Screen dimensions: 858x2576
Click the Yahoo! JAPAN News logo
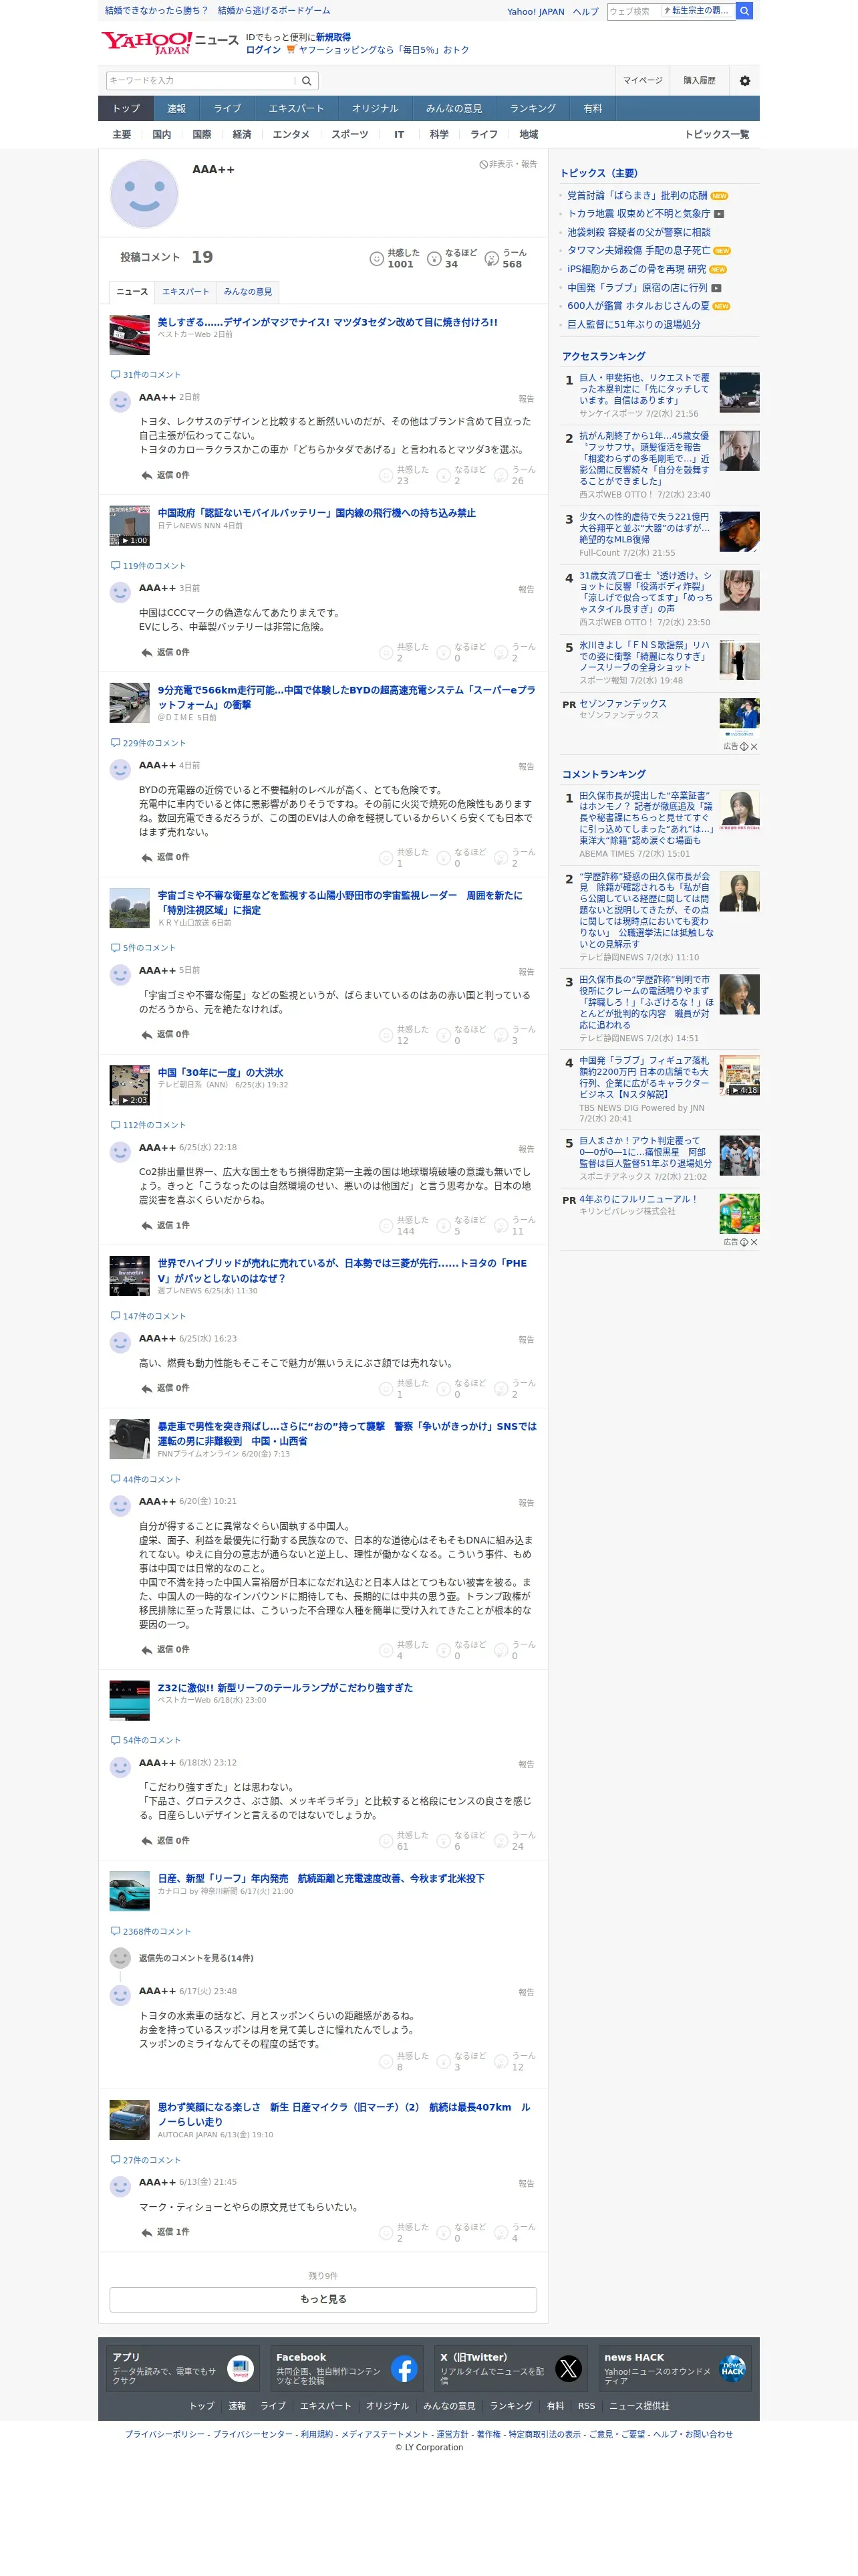(x=169, y=42)
